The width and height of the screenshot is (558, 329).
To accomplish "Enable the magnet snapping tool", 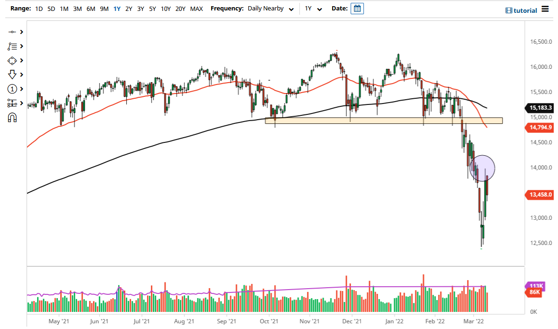I will tap(13, 117).
